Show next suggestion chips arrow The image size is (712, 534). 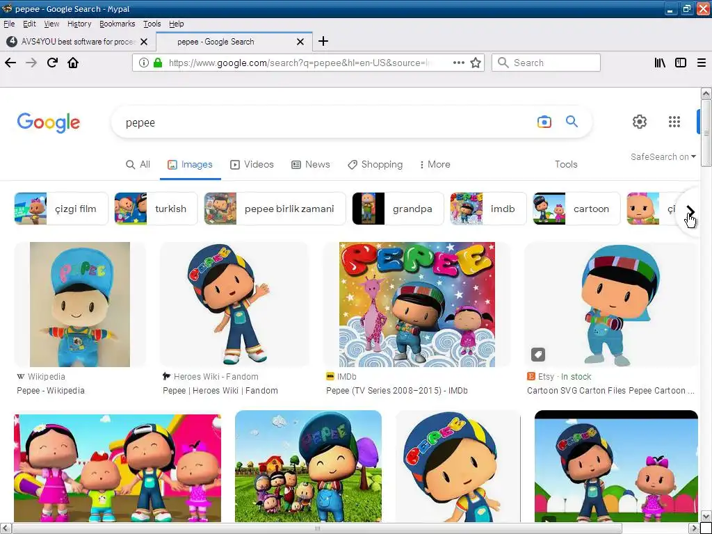point(690,211)
